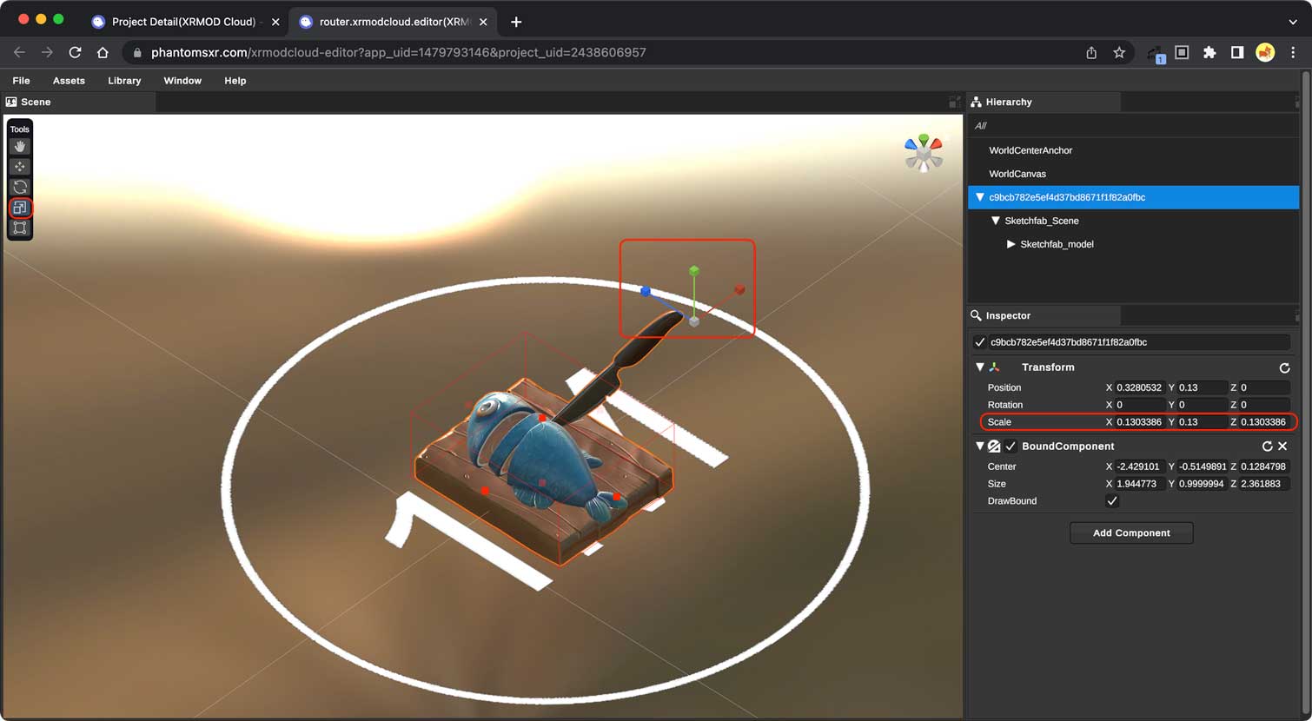The width and height of the screenshot is (1312, 721).
Task: Collapse the BoundComponent section
Action: pos(980,446)
